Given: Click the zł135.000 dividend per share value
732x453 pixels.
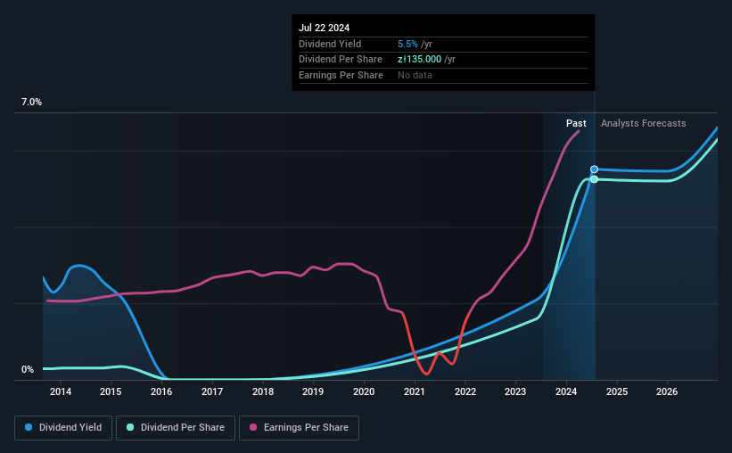Looking at the screenshot, I should pos(419,60).
